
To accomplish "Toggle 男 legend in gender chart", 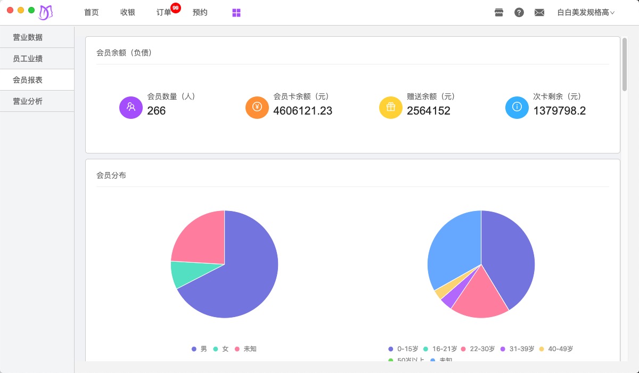I will (x=200, y=349).
